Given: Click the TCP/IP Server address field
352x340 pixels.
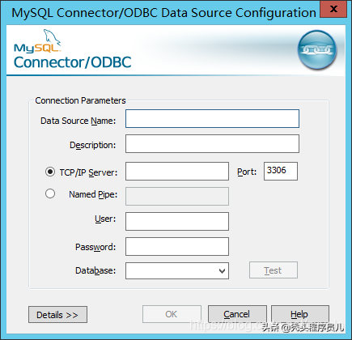Looking at the screenshot, I should point(177,171).
